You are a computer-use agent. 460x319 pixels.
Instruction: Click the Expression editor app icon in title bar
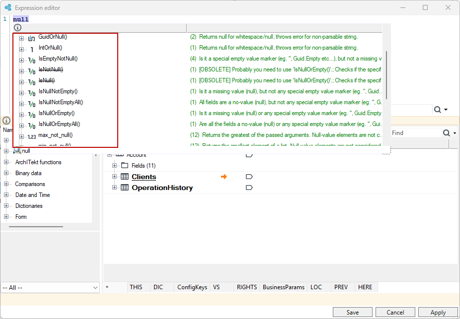[x=8, y=7]
